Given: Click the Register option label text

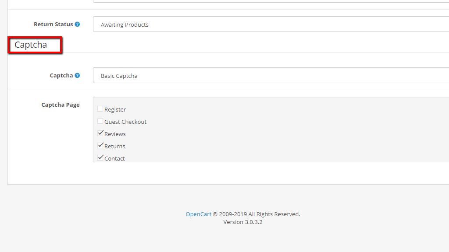Looking at the screenshot, I should (x=115, y=110).
